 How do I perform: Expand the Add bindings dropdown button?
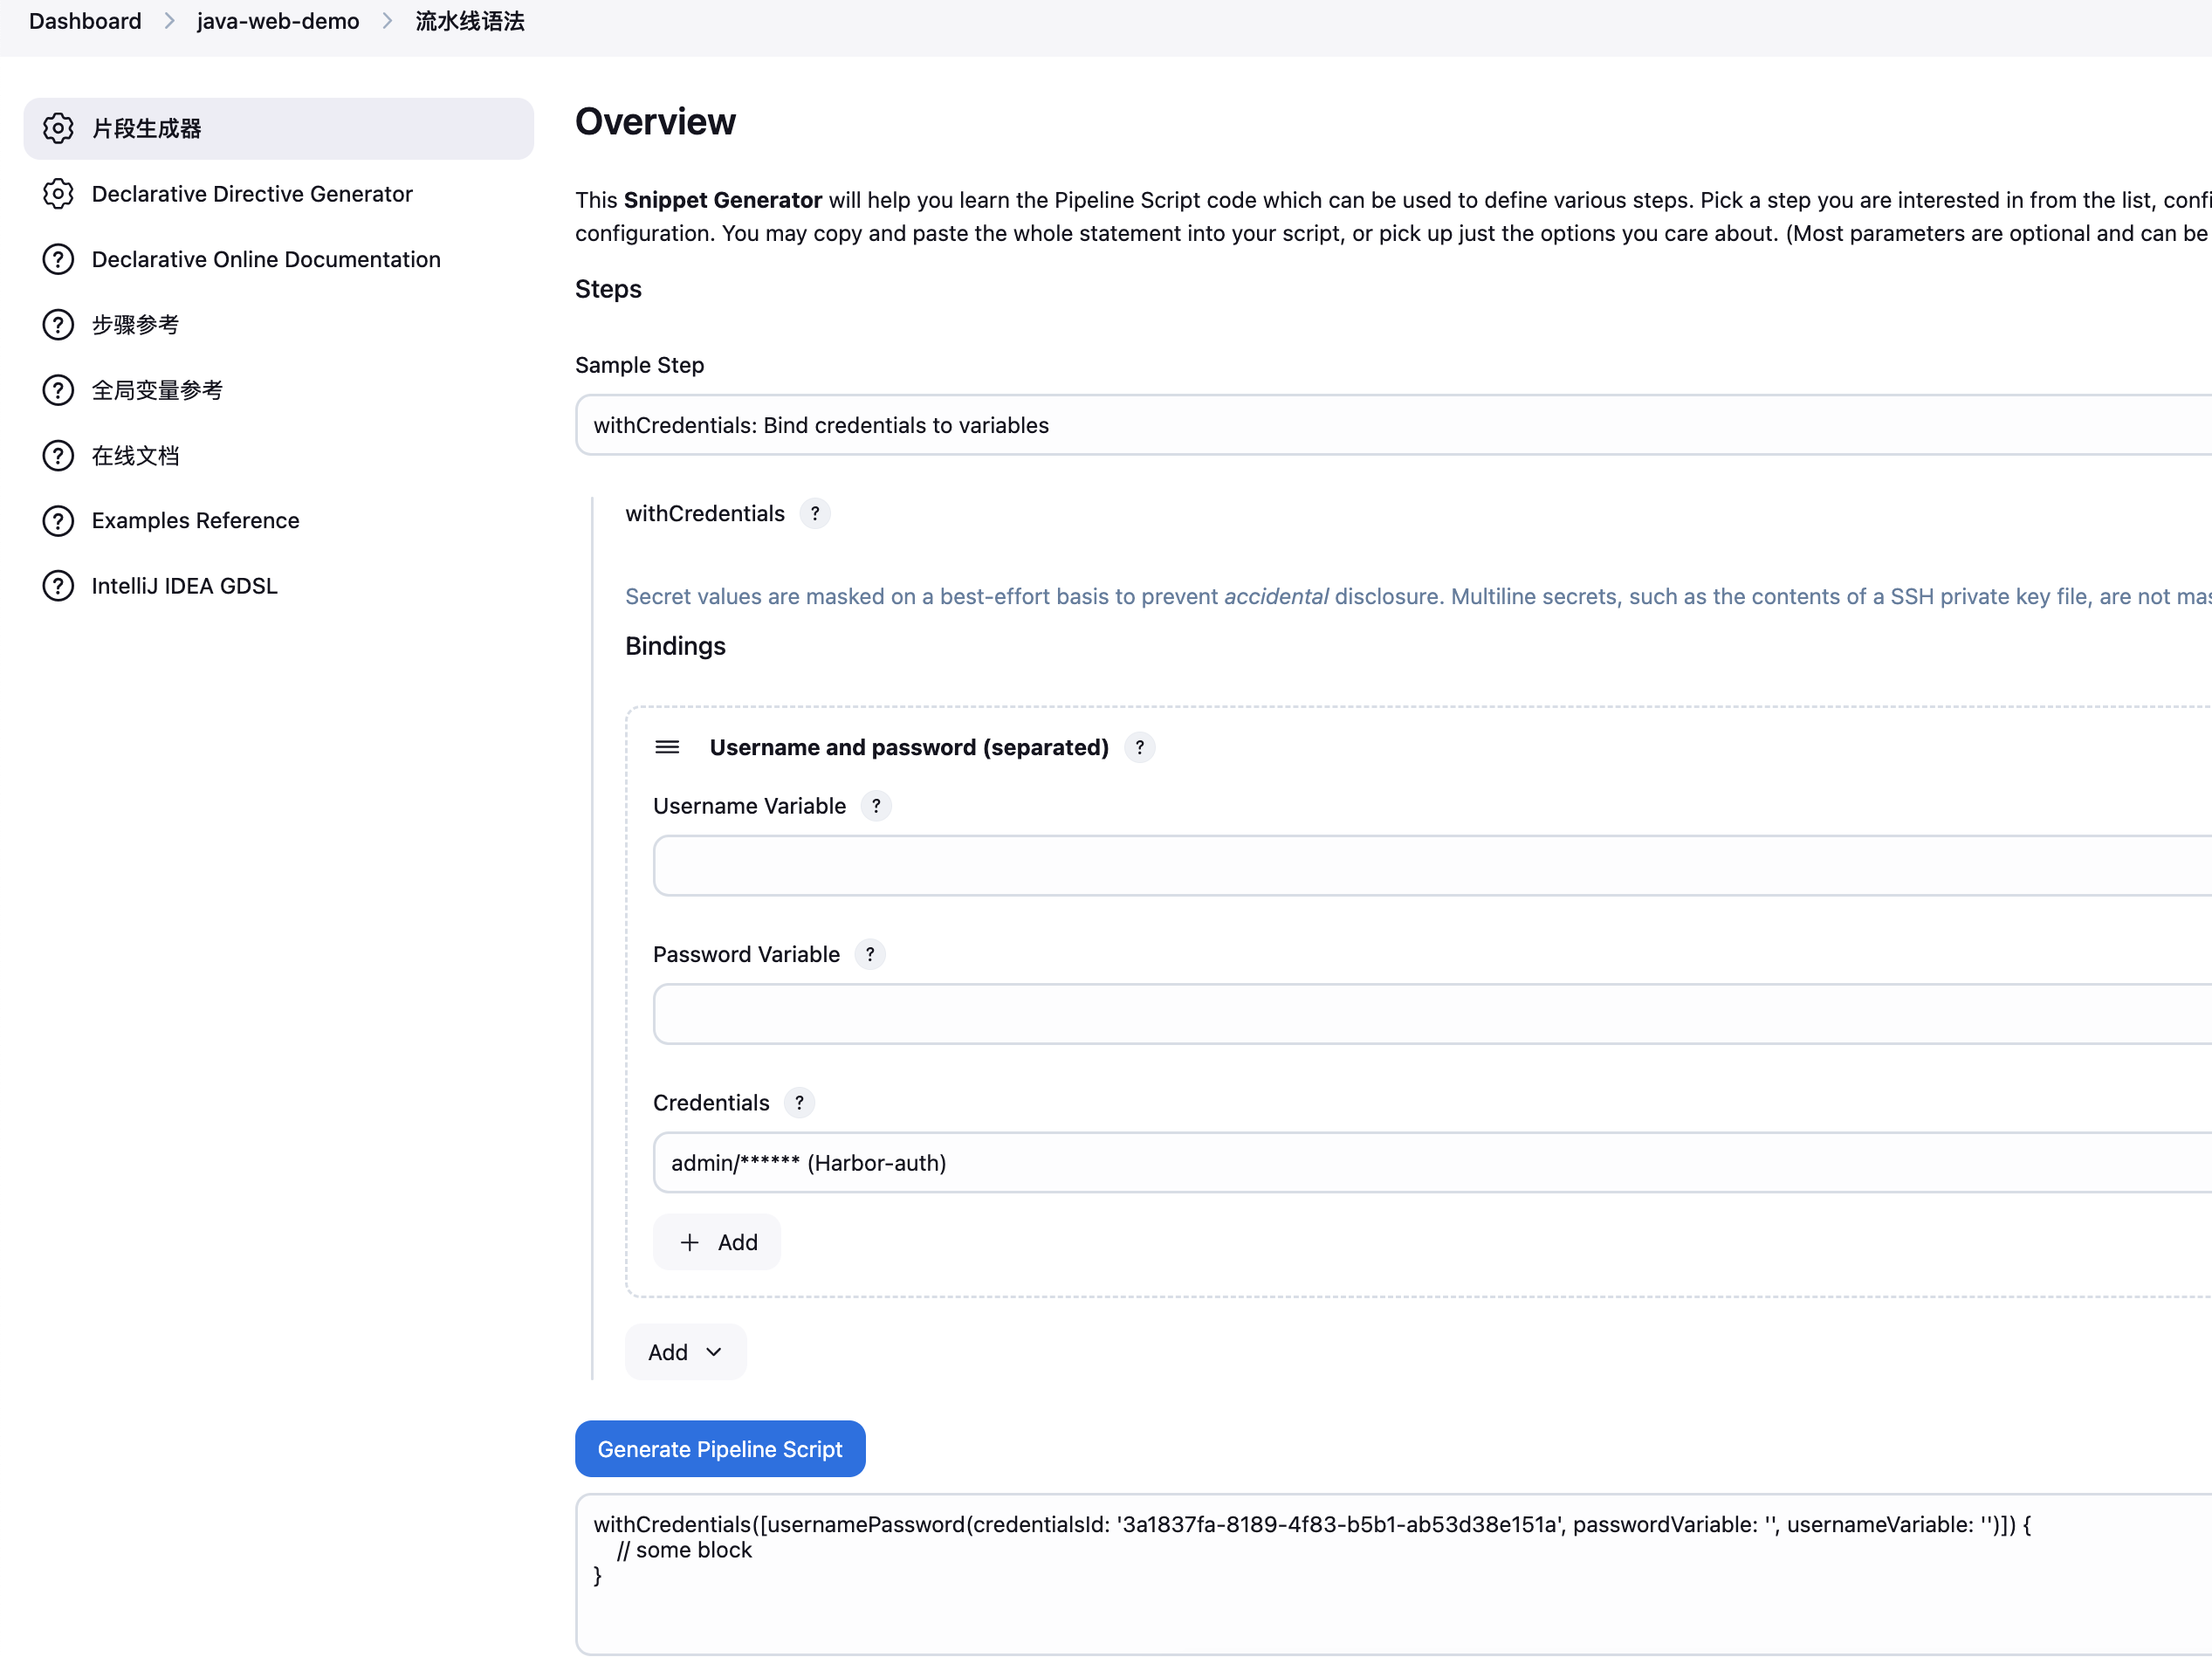point(685,1352)
